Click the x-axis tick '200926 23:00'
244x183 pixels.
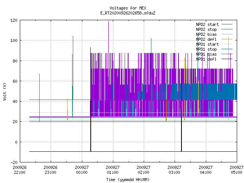coord(51,170)
